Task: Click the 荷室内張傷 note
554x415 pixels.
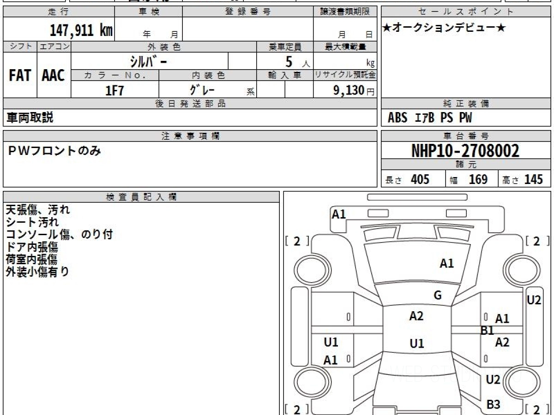Action: click(x=31, y=259)
